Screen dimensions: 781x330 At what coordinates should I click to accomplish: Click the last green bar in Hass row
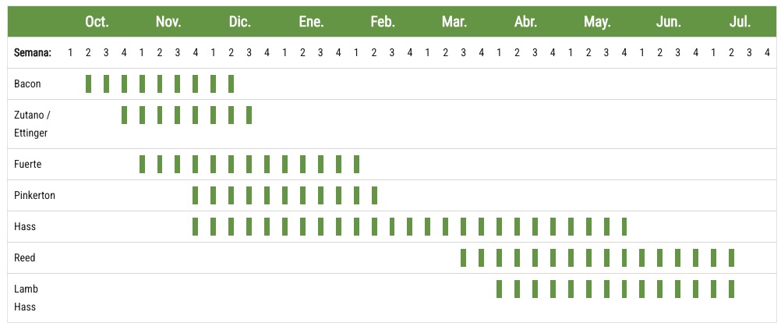coord(624,226)
